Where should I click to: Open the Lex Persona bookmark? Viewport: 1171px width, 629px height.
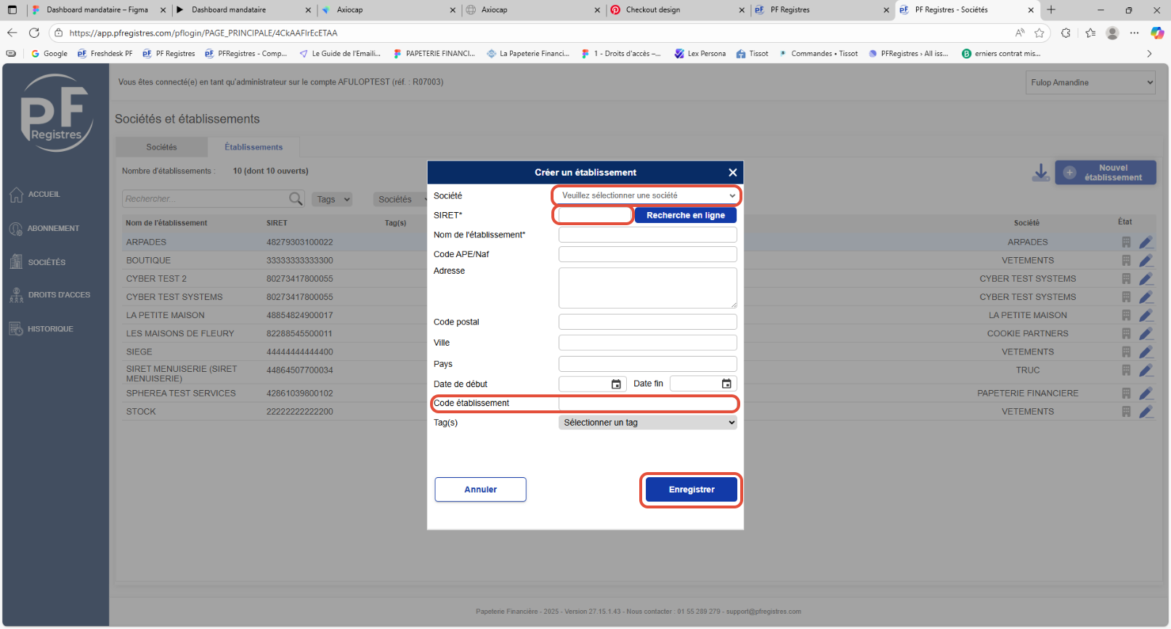click(700, 53)
